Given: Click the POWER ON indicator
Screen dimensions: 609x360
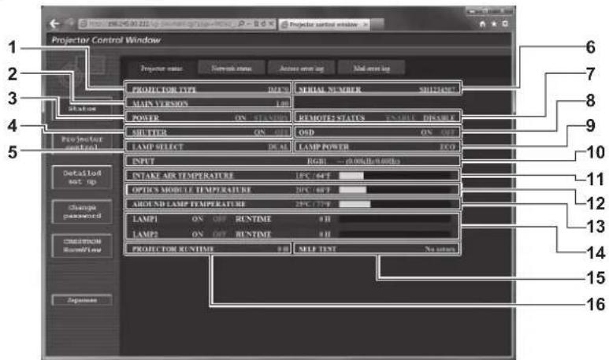Looking at the screenshot, I should (x=240, y=117).
